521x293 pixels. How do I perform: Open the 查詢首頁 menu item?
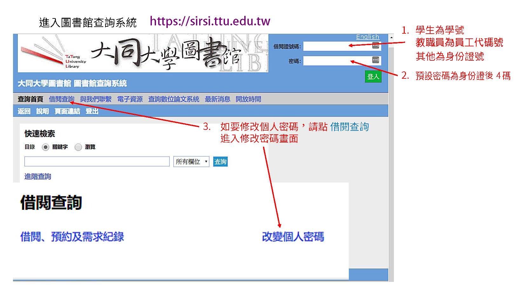[30, 99]
